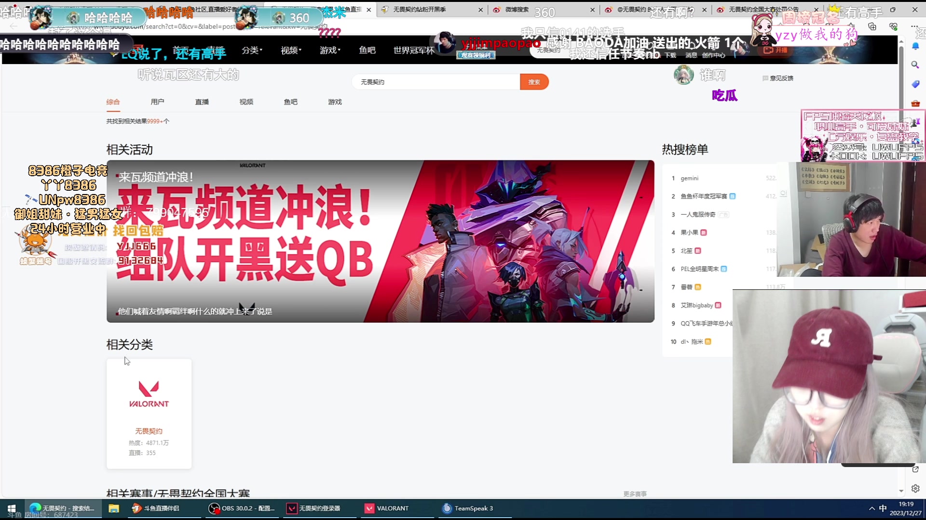This screenshot has width=926, height=520.
Task: Select the 用户 search tab
Action: (157, 102)
